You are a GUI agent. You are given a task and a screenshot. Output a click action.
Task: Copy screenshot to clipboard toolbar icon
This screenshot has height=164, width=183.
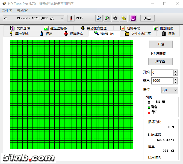pyautogui.click(x=107, y=18)
